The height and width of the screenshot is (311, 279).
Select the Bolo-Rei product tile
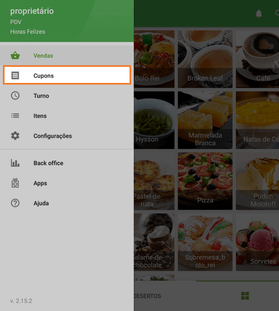(x=154, y=59)
